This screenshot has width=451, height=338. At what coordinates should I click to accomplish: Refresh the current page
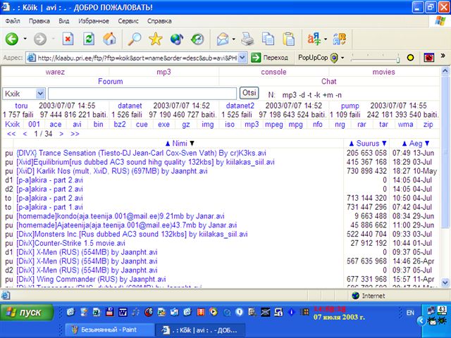(89, 39)
